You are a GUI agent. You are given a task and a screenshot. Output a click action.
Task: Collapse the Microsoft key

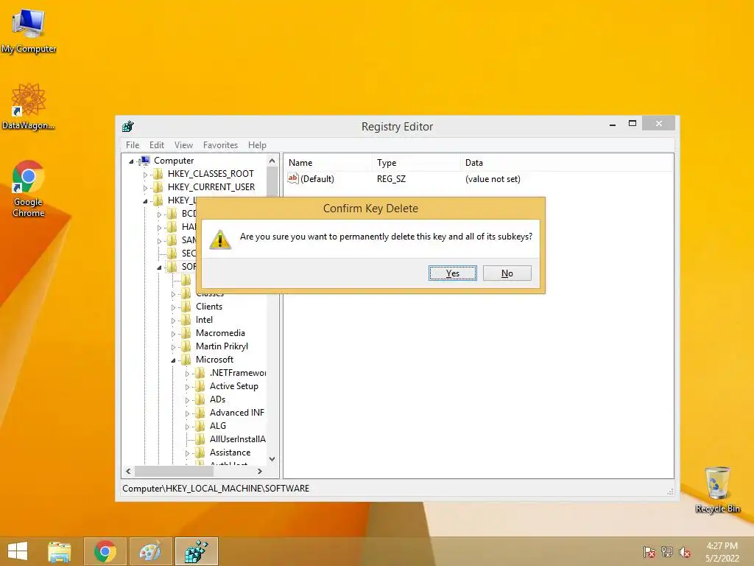click(173, 360)
